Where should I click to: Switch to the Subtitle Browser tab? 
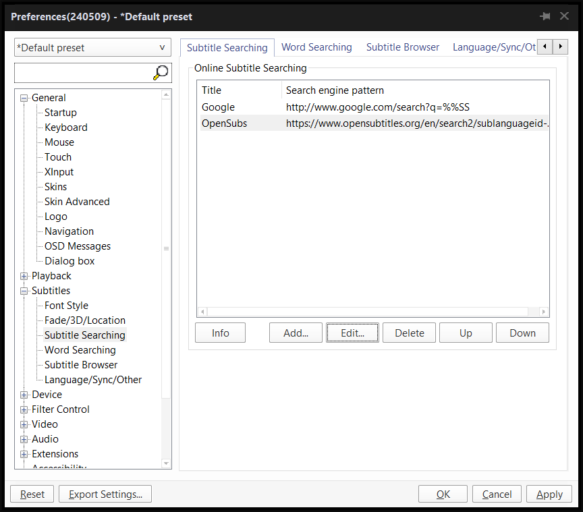click(x=403, y=47)
